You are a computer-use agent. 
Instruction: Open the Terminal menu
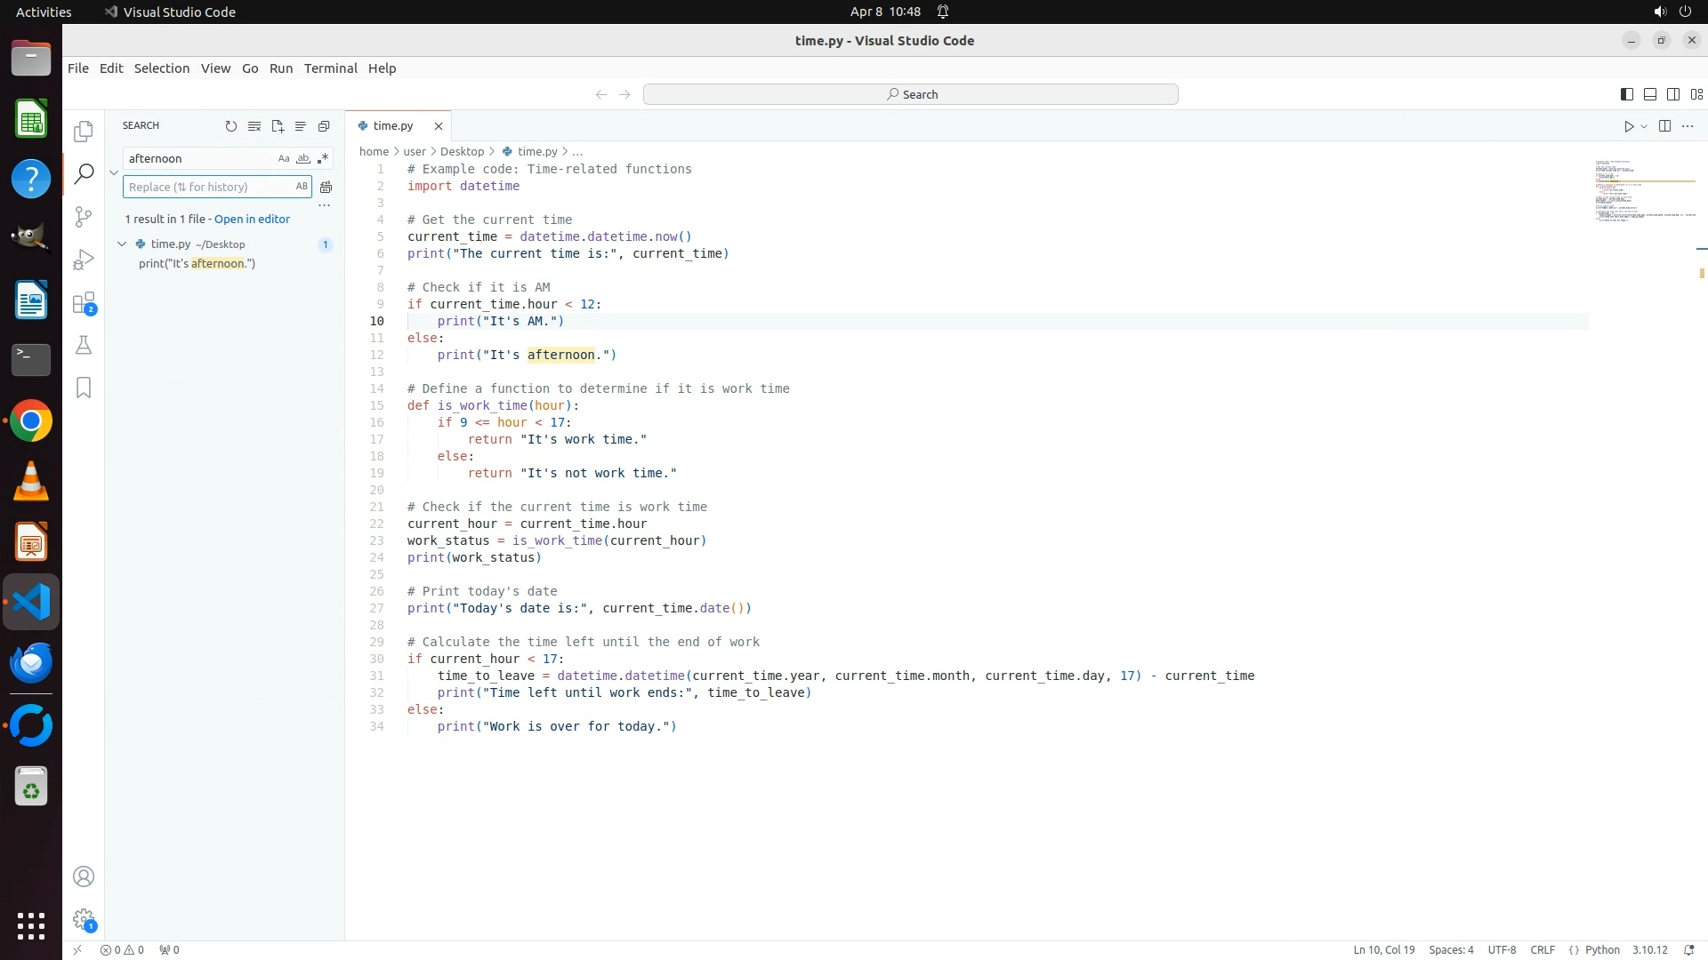pos(330,68)
